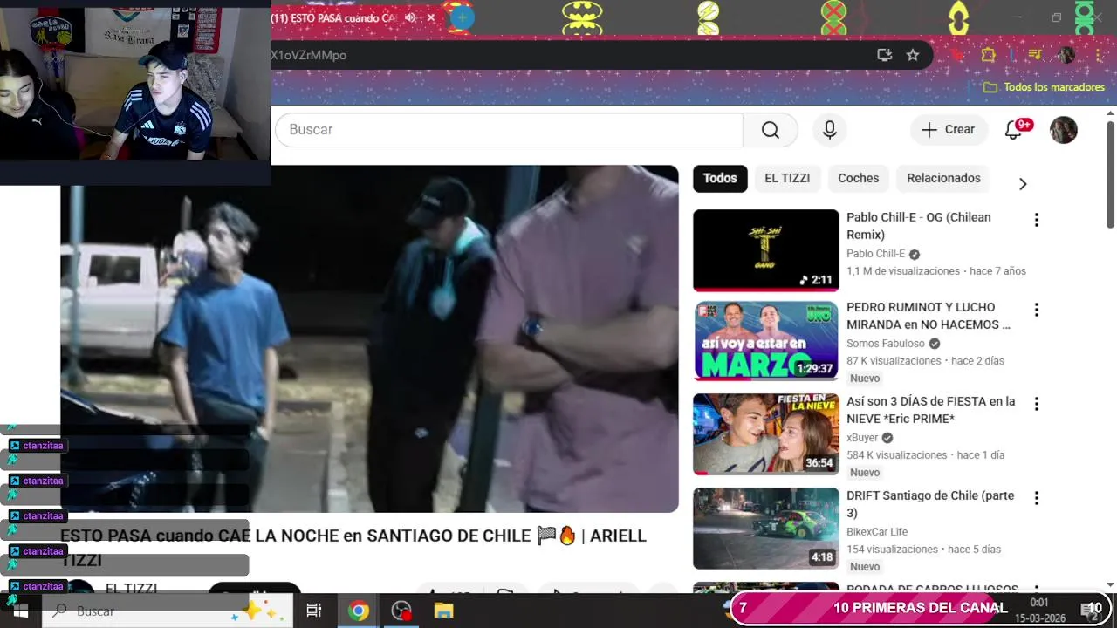Visit the xBuyer channel
Viewport: 1117px width, 628px height.
pyautogui.click(x=862, y=438)
